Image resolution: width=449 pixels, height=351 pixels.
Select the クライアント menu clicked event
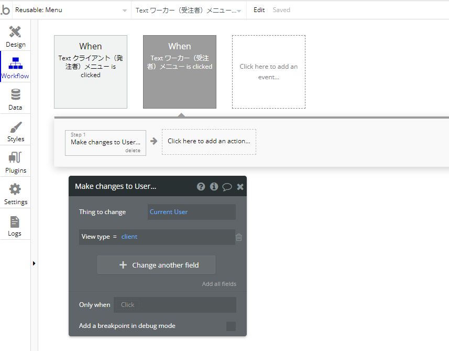coord(91,72)
